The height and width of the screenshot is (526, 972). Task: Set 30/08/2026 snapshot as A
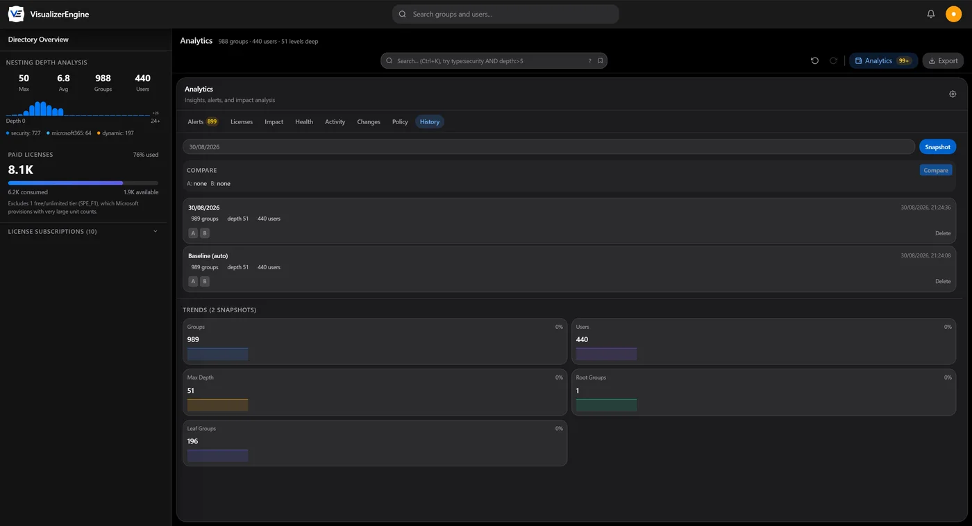pyautogui.click(x=193, y=233)
